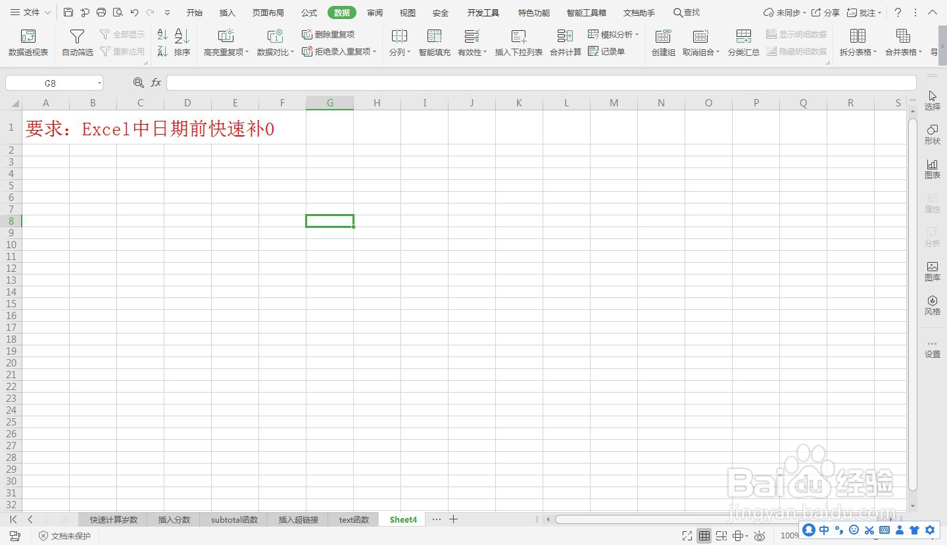Open the 插入 Insert ribbon tab
The height and width of the screenshot is (545, 947).
(228, 12)
